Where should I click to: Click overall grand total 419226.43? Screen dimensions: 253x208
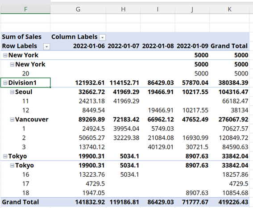(x=233, y=202)
